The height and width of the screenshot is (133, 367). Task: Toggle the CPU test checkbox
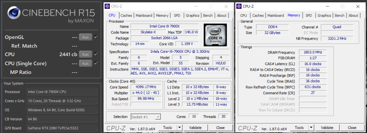pyautogui.click(x=96, y=54)
